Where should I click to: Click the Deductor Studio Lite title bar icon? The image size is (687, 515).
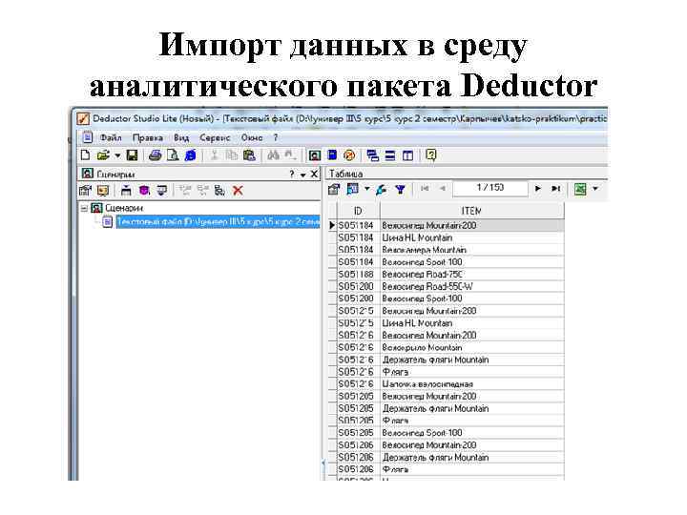(83, 118)
